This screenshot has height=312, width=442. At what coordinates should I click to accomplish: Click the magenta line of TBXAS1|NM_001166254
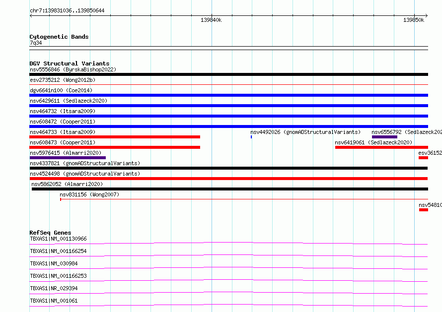228,255
